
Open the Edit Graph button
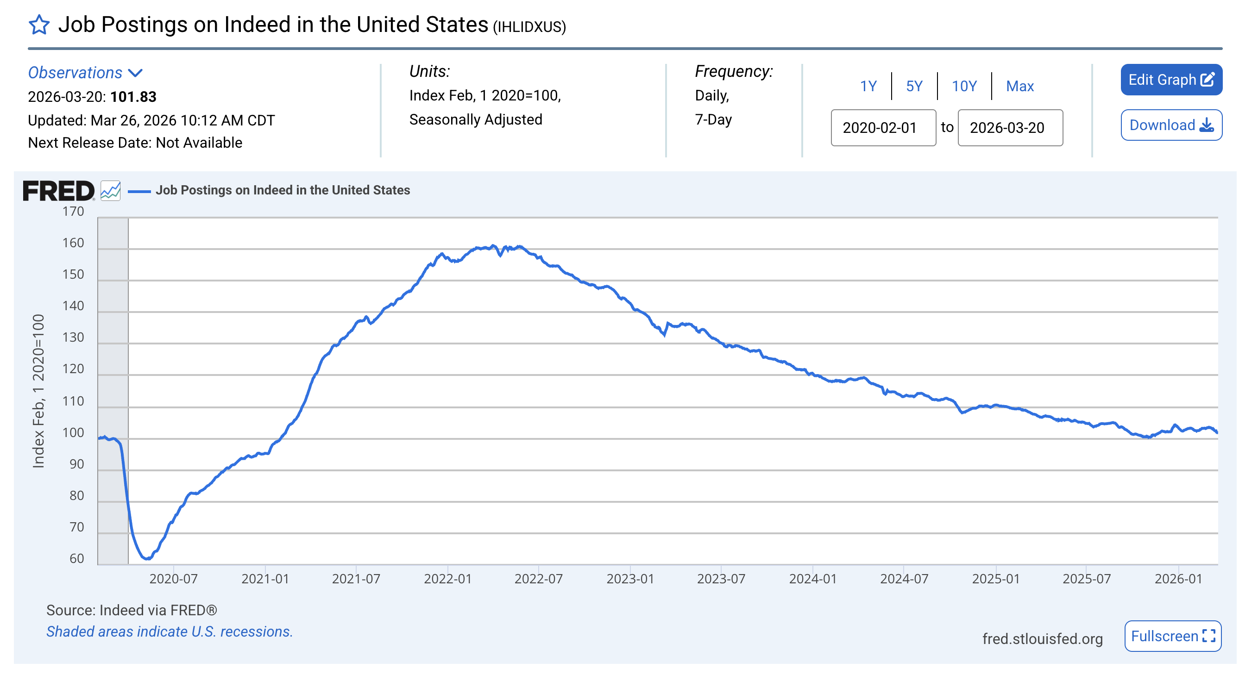tap(1171, 80)
